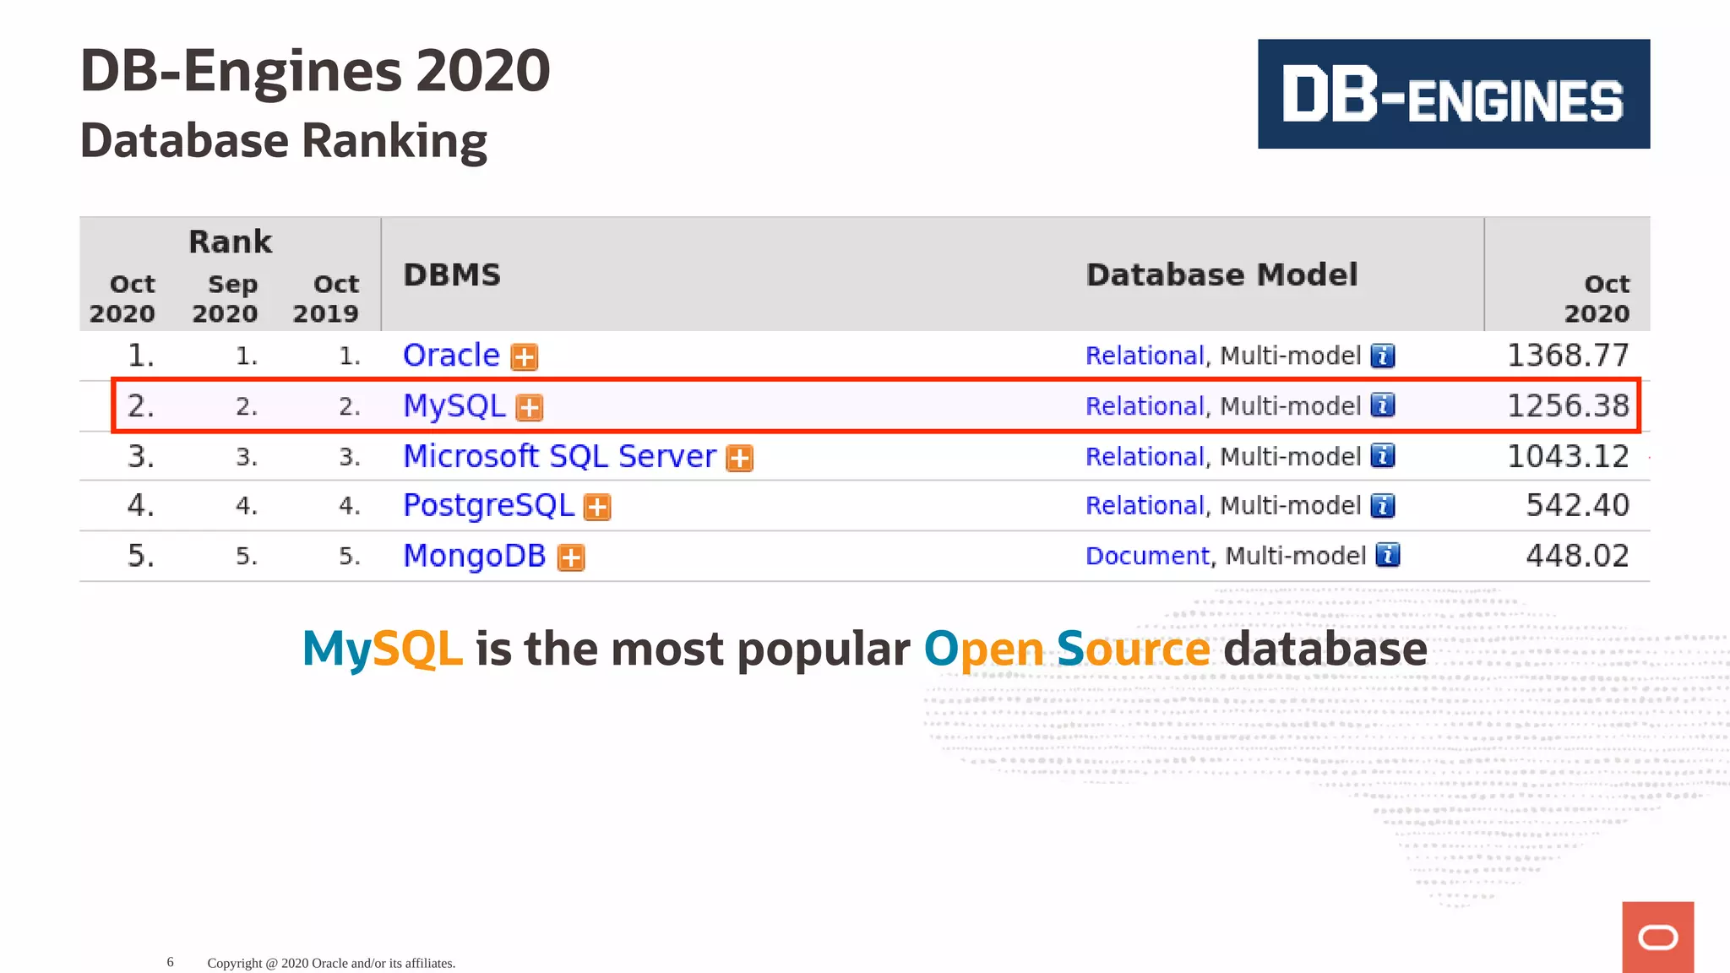Viewport: 1730px width, 973px height.
Task: Open the MongoDB DBMS link
Action: pyautogui.click(x=475, y=556)
